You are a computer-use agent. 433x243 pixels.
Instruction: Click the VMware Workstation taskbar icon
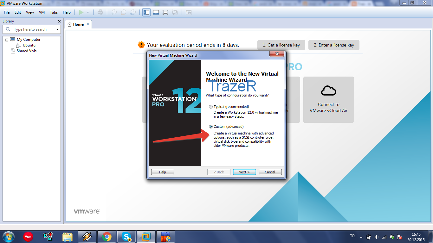[146, 237]
